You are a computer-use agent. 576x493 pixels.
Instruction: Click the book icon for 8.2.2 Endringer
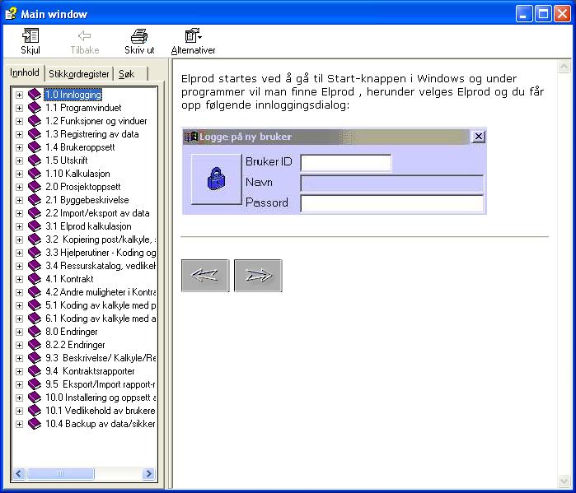[x=34, y=345]
